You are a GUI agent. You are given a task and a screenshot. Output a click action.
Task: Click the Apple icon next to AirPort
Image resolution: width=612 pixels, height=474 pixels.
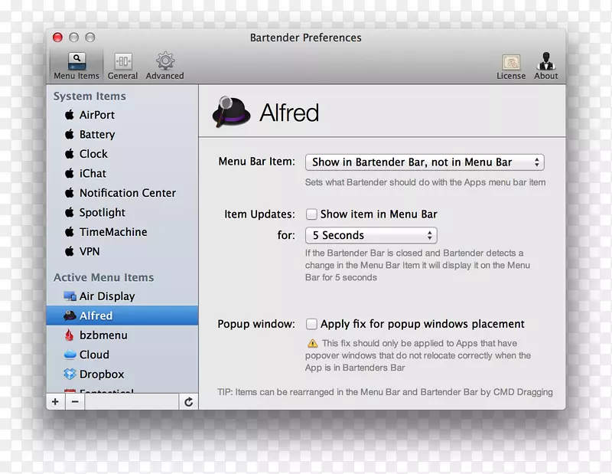coord(70,115)
